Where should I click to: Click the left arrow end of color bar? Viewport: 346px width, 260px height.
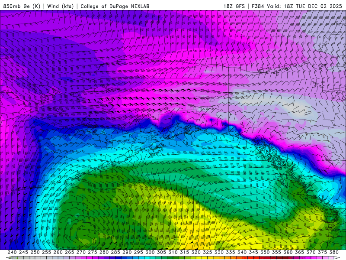click(9, 258)
